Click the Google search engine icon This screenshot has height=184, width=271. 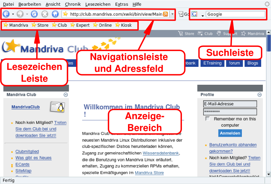click(x=194, y=14)
